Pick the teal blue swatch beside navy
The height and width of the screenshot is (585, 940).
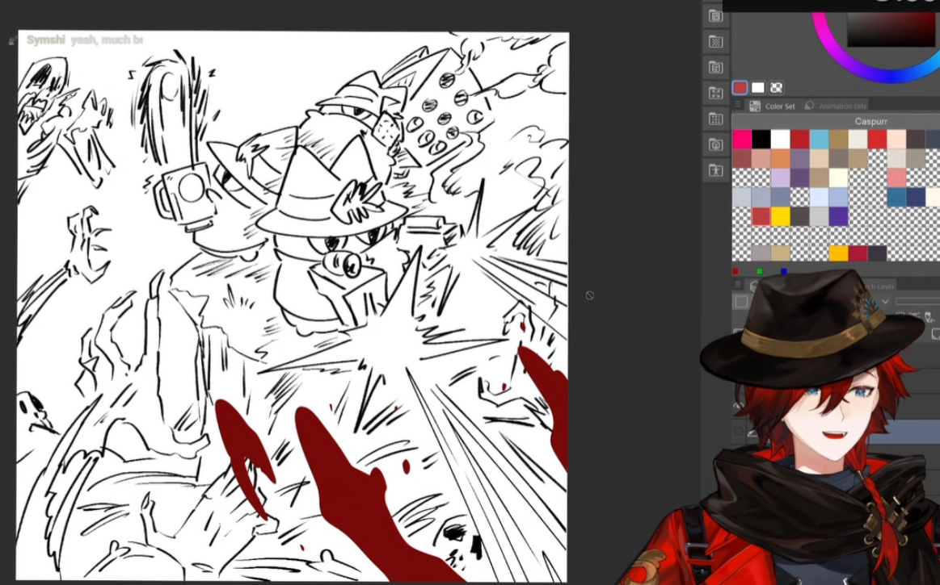896,197
